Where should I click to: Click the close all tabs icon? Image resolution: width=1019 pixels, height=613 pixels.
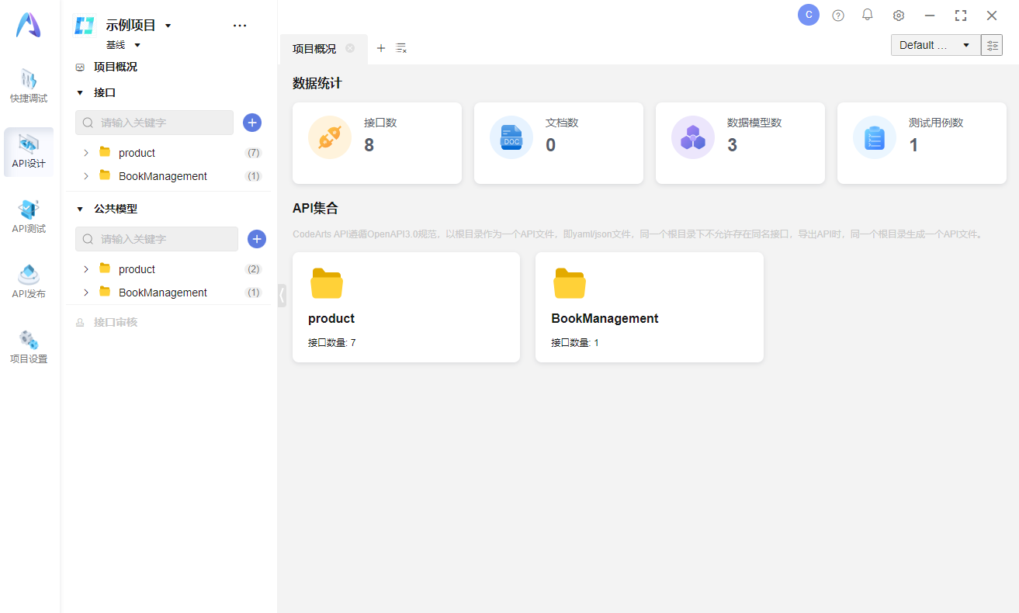(401, 48)
